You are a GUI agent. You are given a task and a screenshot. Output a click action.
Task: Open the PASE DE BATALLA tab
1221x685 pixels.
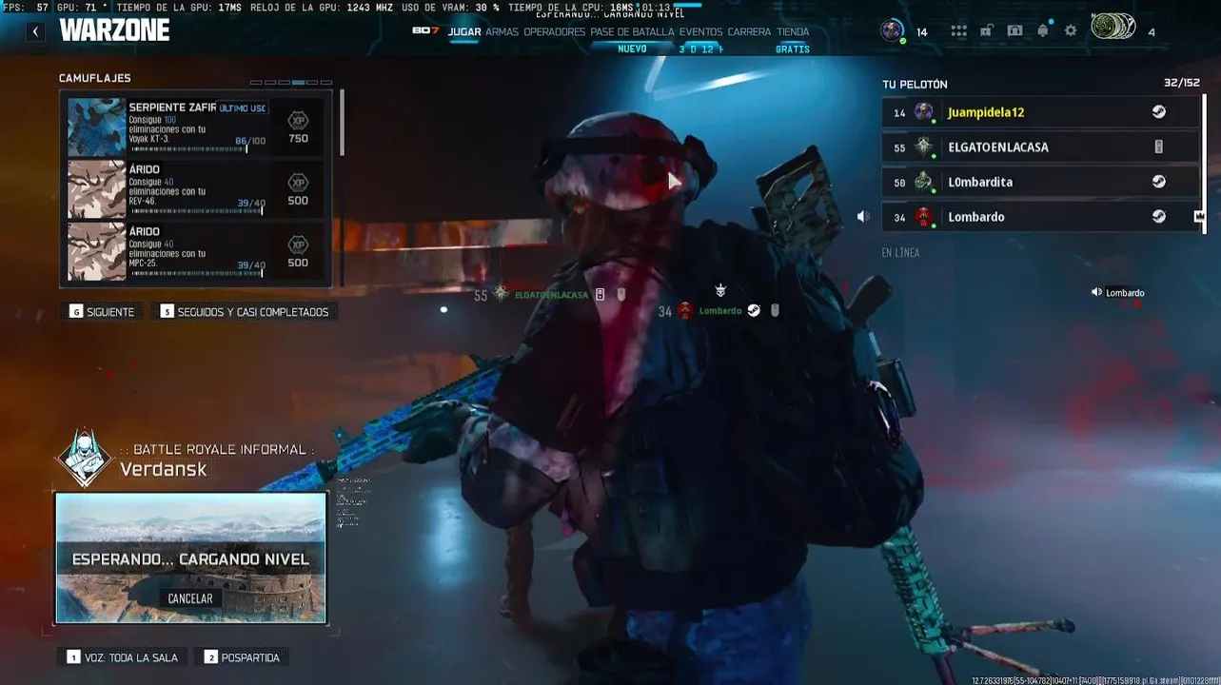(x=632, y=31)
